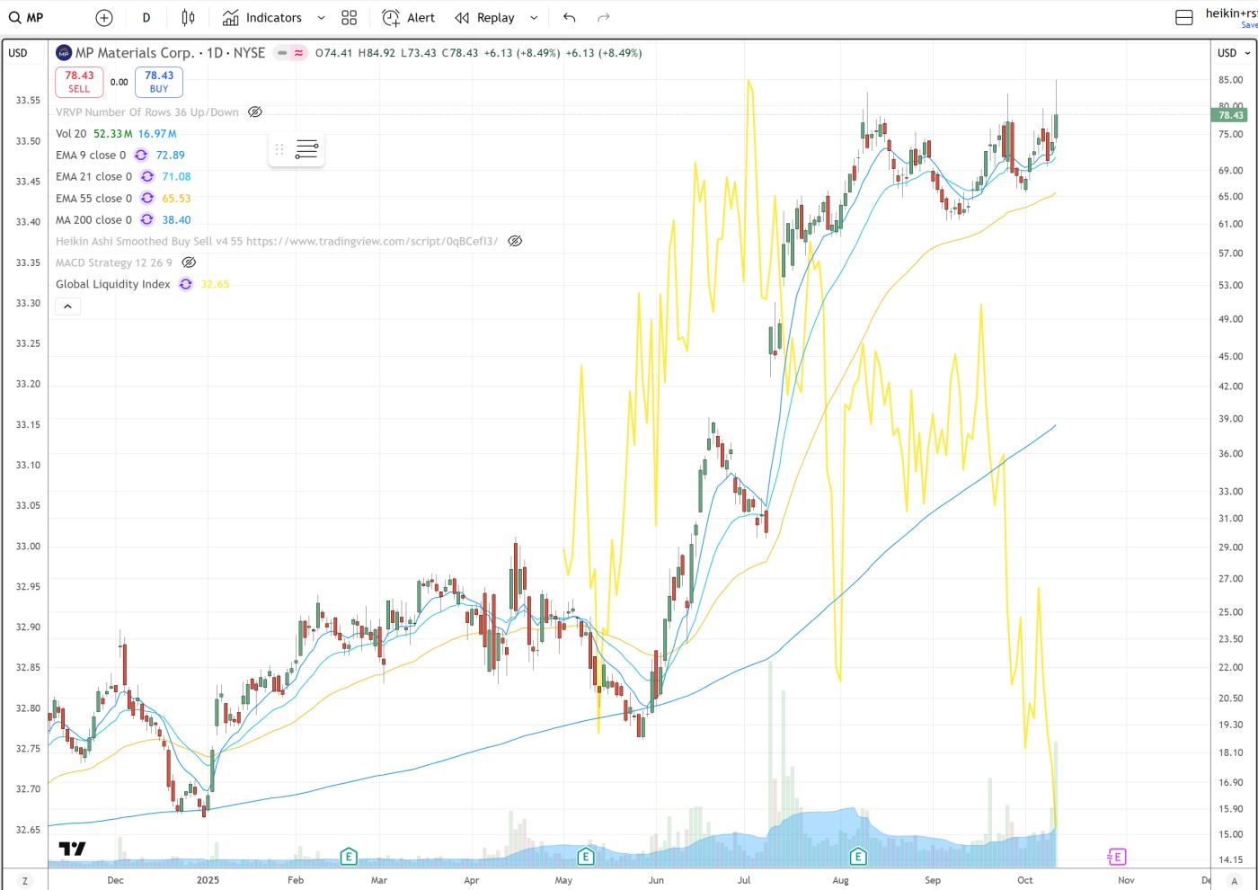
Task: Open the layout setup icon
Action: point(1184,18)
